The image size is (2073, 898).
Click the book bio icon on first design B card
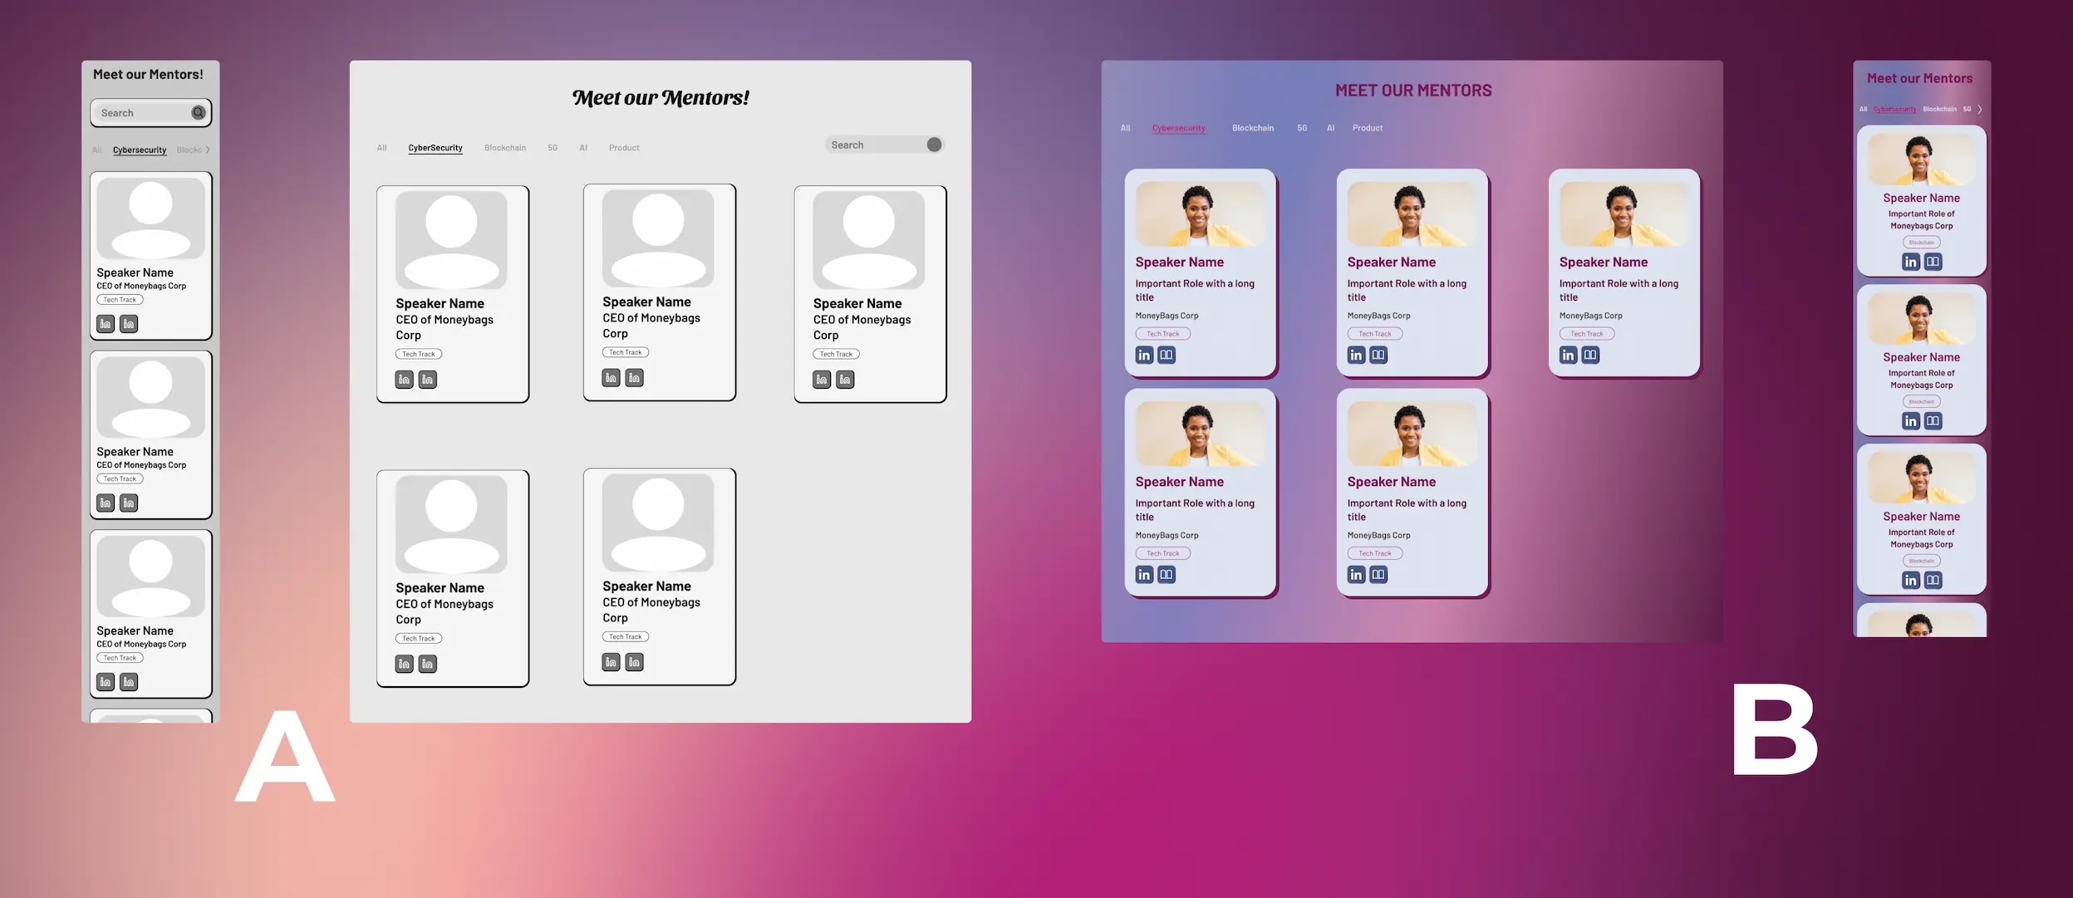[x=1167, y=354]
